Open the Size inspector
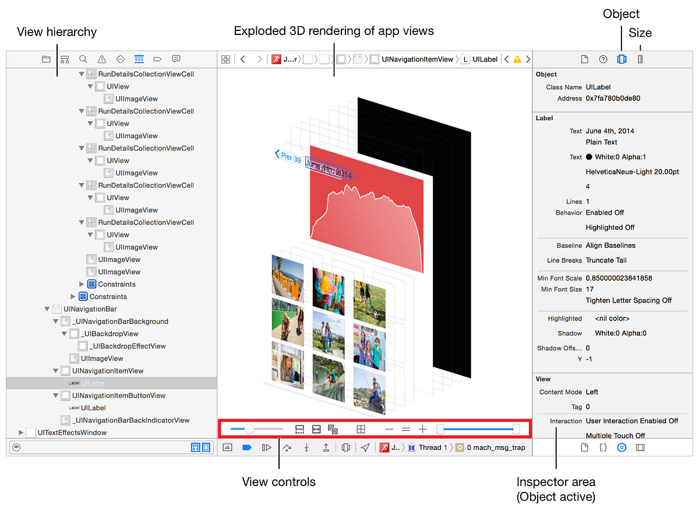The image size is (699, 510). click(x=640, y=58)
